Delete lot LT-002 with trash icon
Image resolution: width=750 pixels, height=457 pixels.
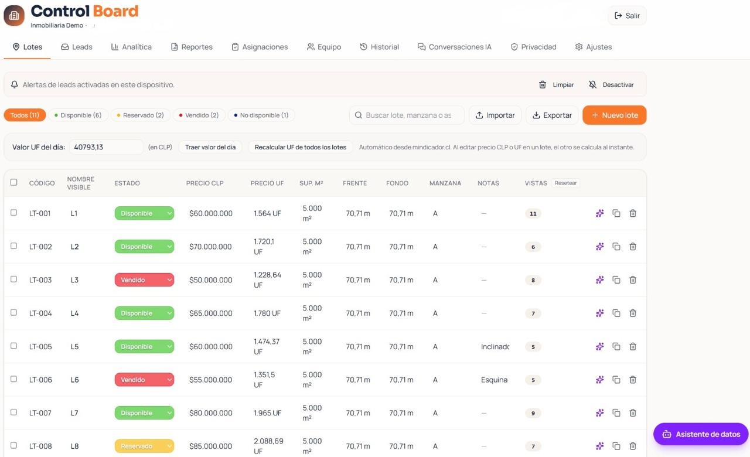point(633,247)
